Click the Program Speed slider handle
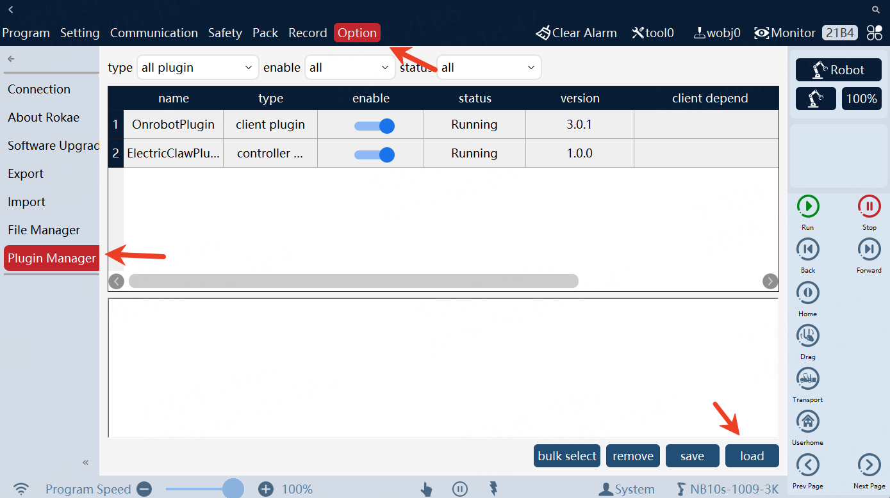 233,489
